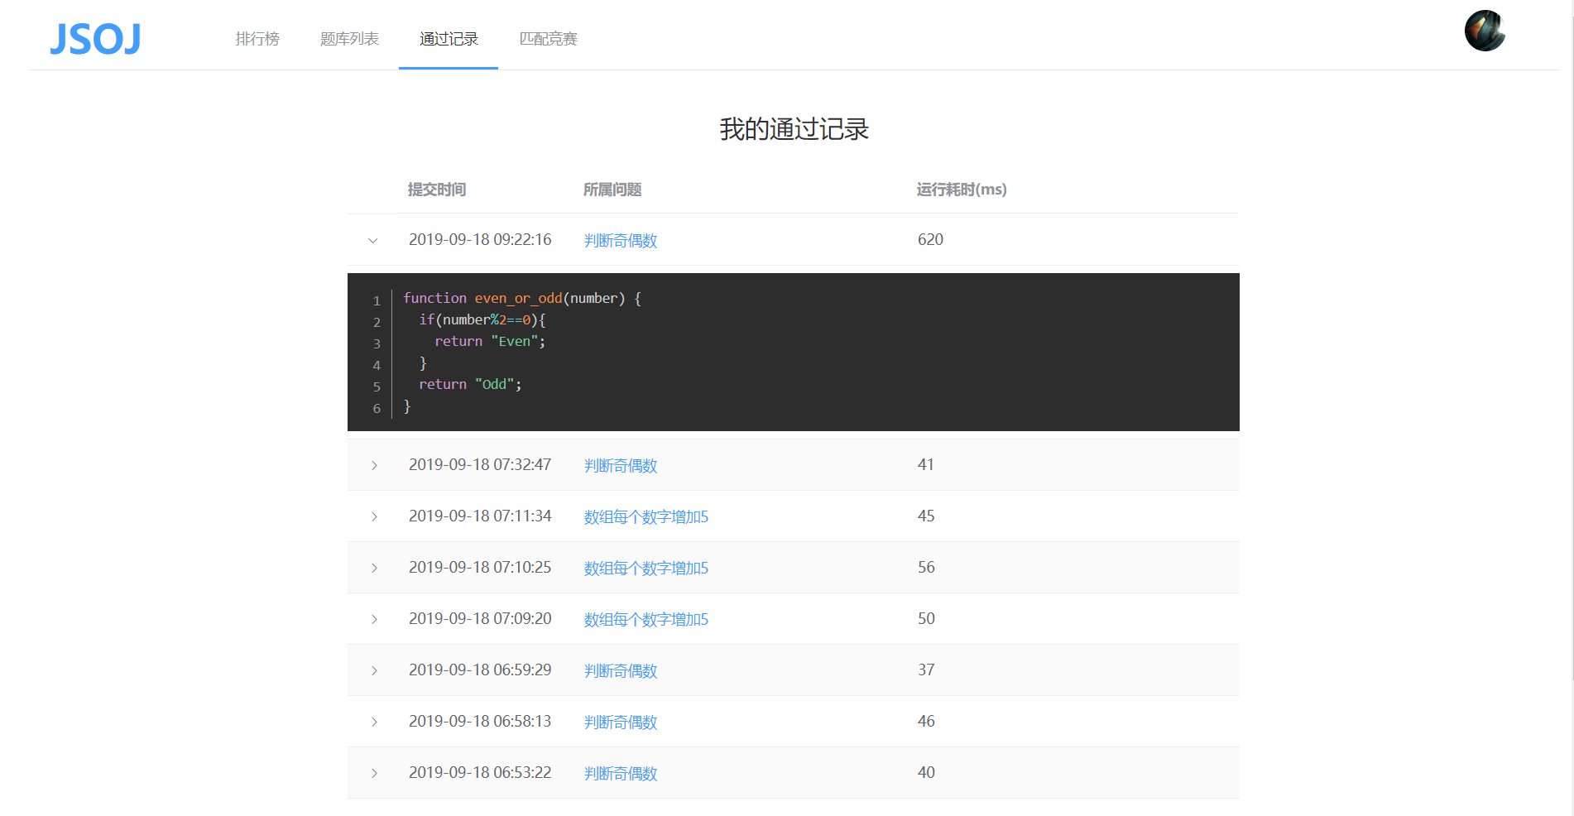Screen dimensions: 1574x816
Task: Switch to the 题库列表 tab
Action: (349, 39)
